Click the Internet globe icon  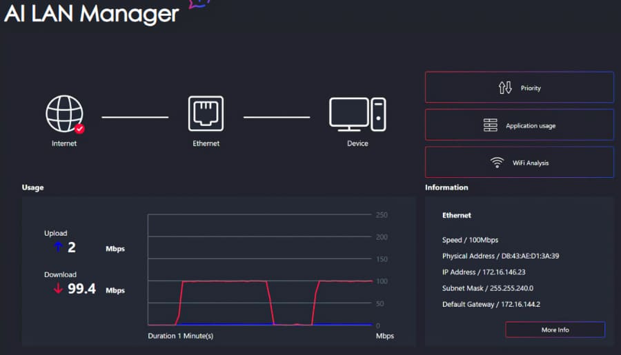63,114
